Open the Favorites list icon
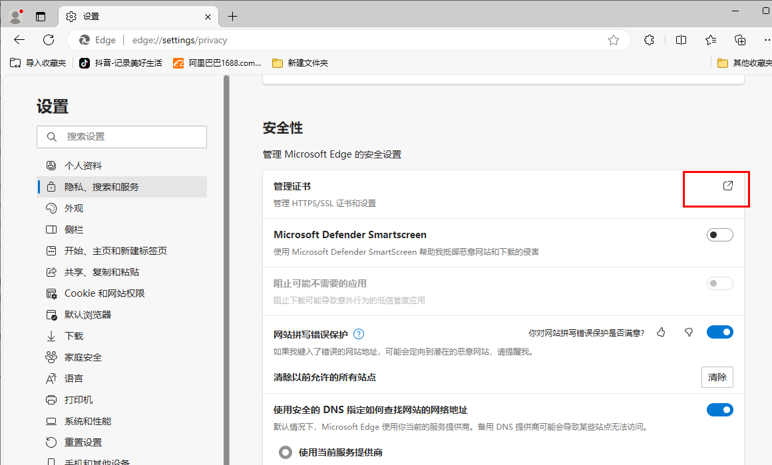Viewport: 772px width, 465px height. click(711, 40)
